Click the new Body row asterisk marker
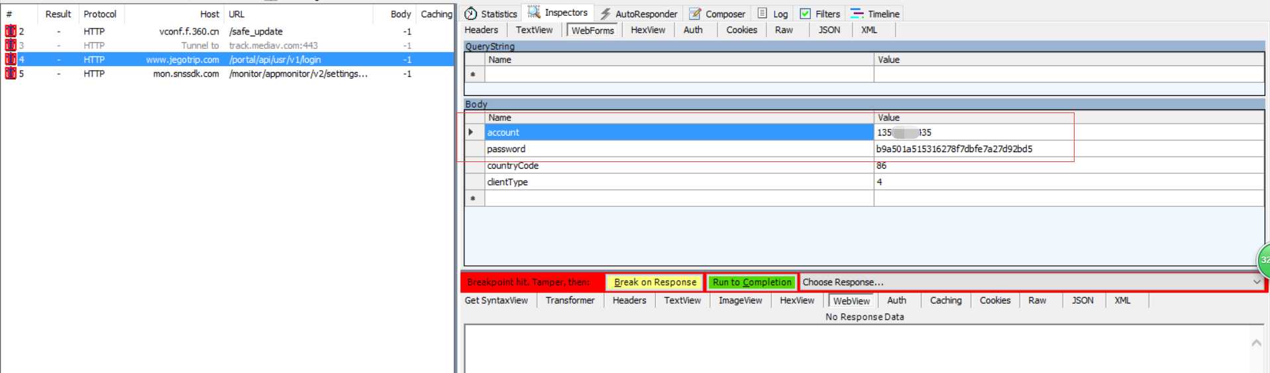 pyautogui.click(x=474, y=198)
